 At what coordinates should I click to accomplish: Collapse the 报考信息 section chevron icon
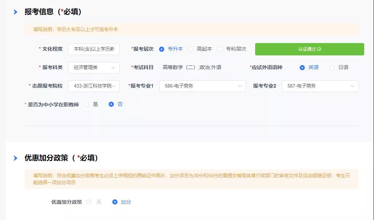[x=14, y=11]
